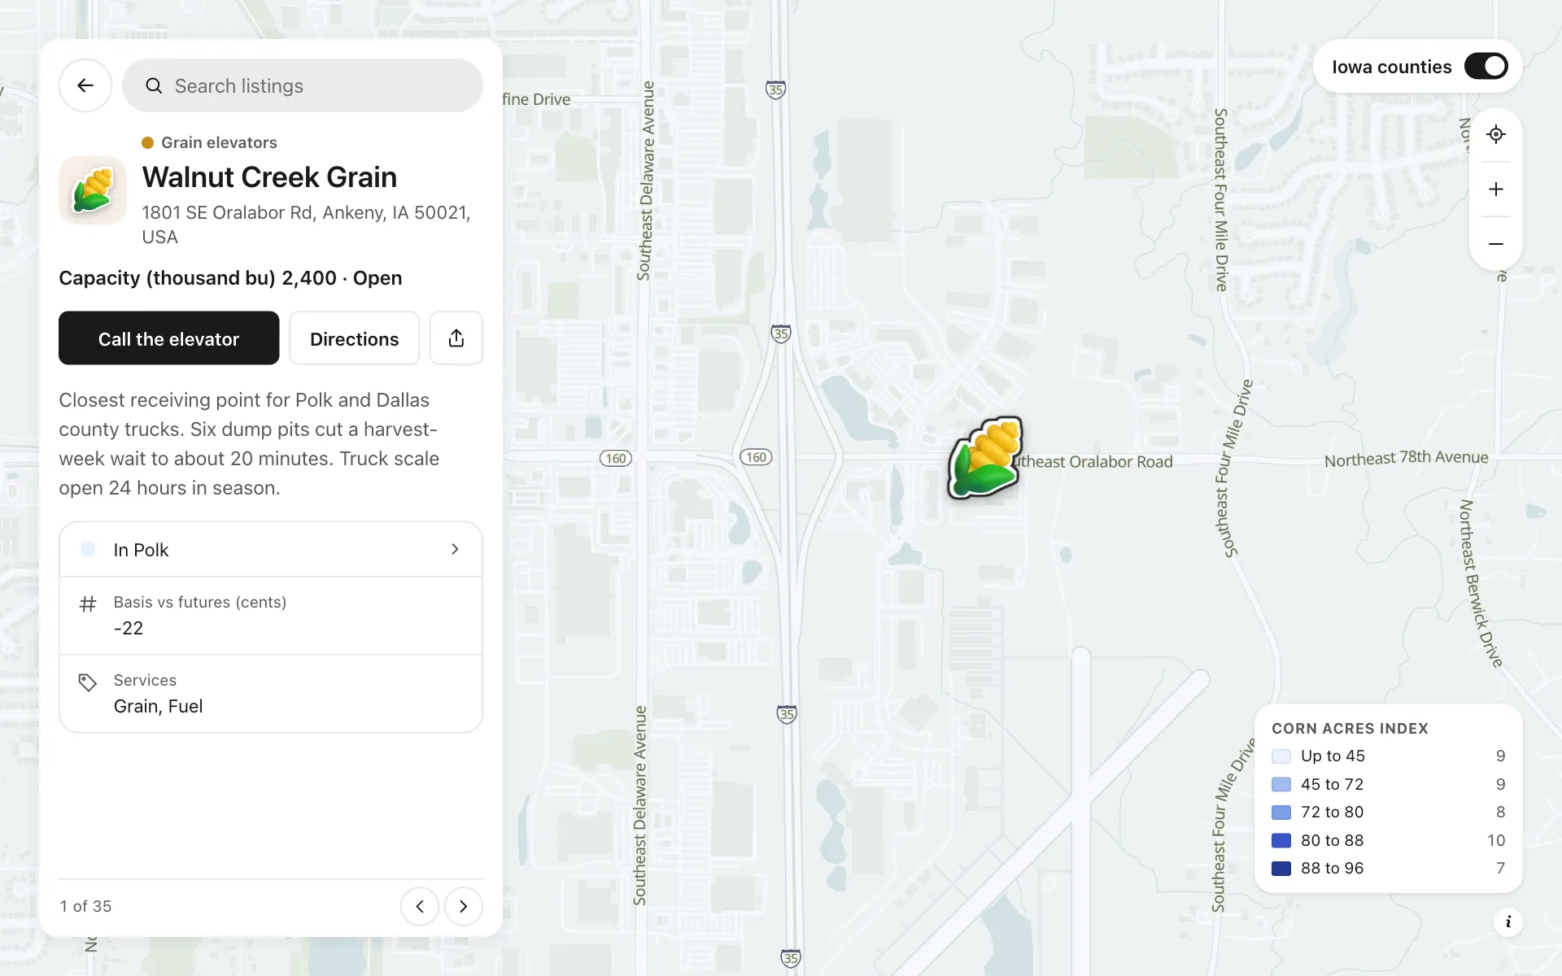Image resolution: width=1562 pixels, height=976 pixels.
Task: Click the CORN ACRES INDEX legend heading
Action: click(1350, 729)
